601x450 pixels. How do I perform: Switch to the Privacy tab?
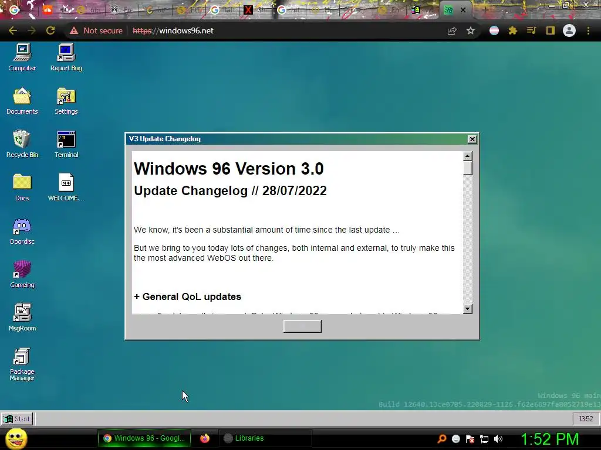[353, 10]
